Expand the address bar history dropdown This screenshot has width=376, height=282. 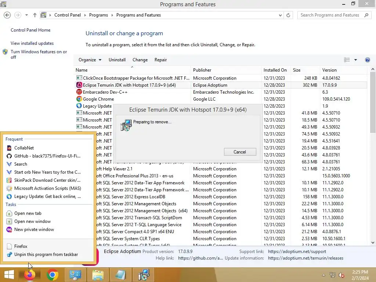280,15
